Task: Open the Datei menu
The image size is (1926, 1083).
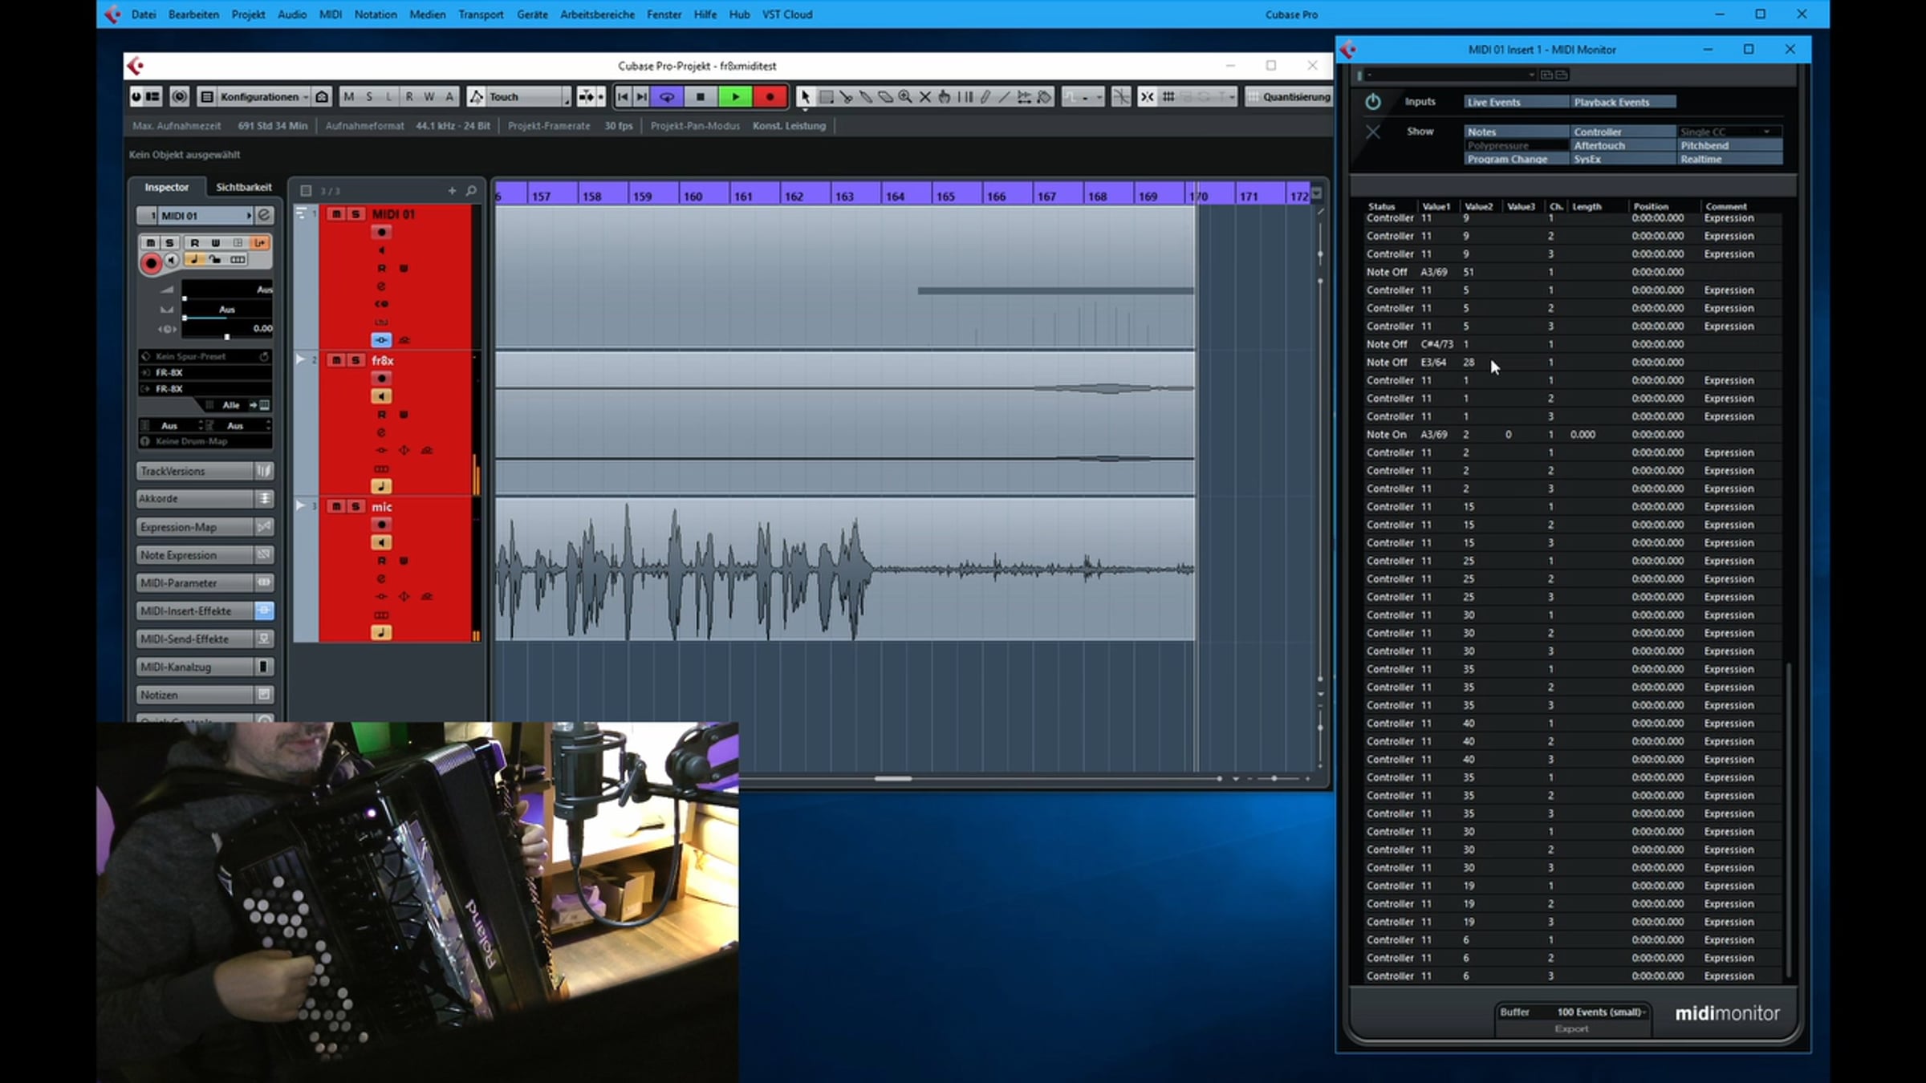Action: 144,14
